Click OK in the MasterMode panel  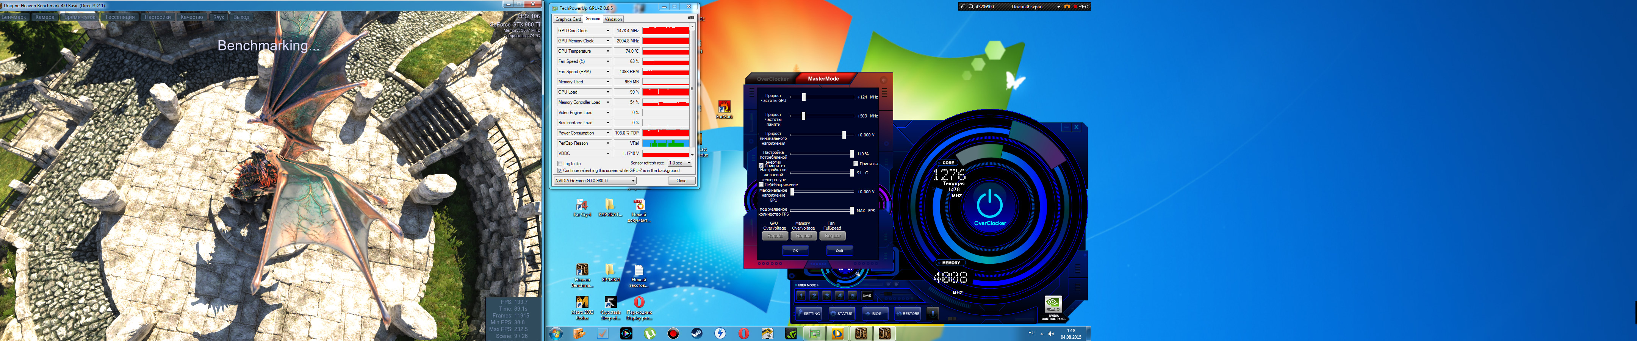[x=795, y=251]
